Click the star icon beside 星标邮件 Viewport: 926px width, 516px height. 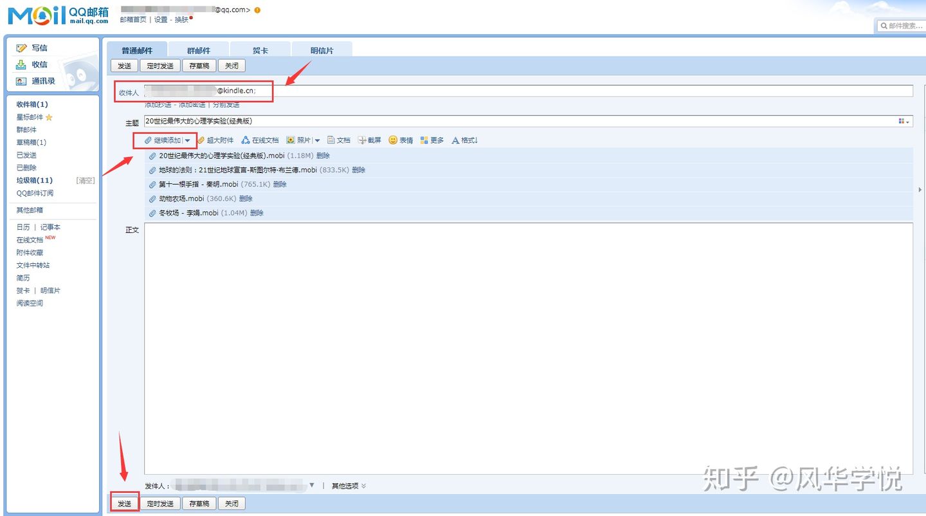[50, 117]
